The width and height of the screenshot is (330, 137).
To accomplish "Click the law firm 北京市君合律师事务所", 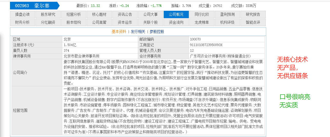I will tap(81, 56).
